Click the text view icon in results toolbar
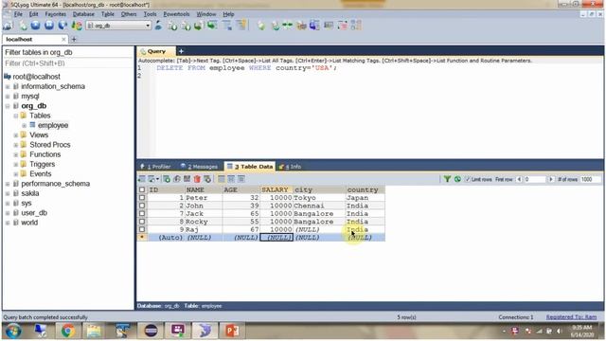 241,179
